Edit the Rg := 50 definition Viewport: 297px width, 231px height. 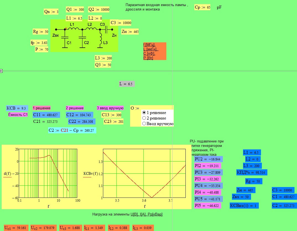[40, 32]
